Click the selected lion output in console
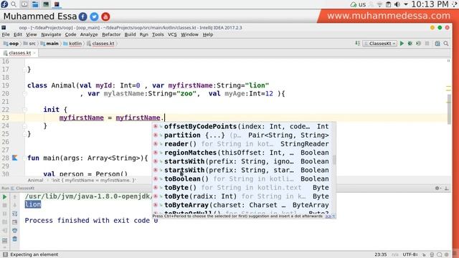The image size is (459, 258). [33, 204]
